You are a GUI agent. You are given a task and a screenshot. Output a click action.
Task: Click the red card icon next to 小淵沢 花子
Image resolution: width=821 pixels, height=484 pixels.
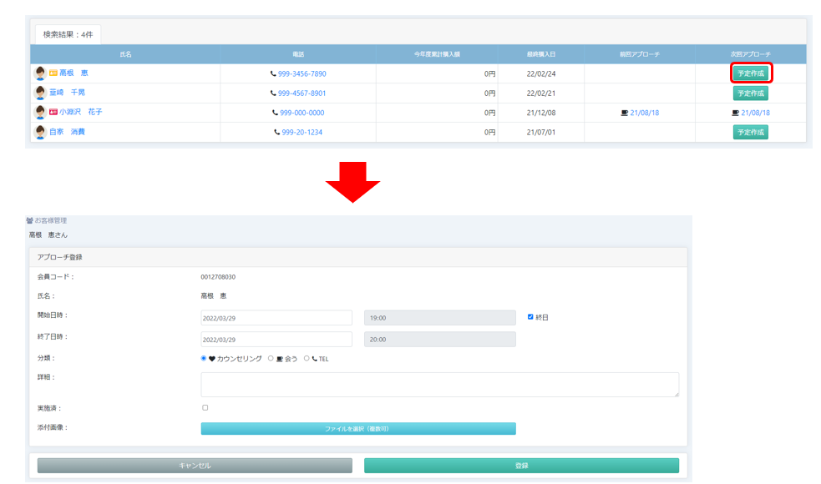(53, 112)
